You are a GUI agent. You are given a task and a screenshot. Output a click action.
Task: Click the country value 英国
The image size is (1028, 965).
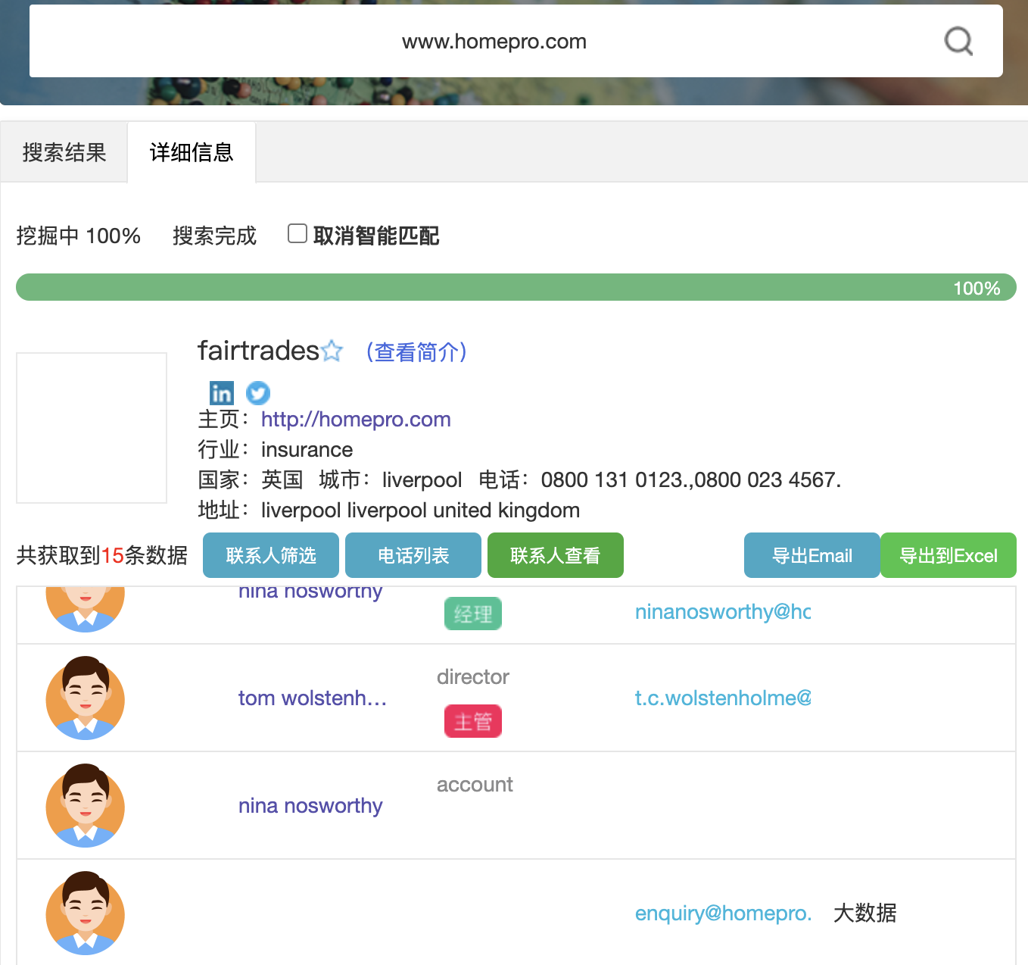[282, 479]
